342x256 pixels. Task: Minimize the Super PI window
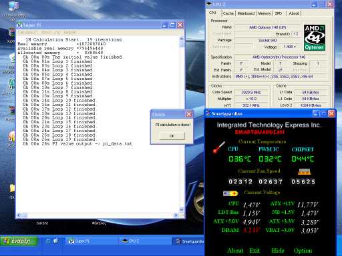point(164,25)
